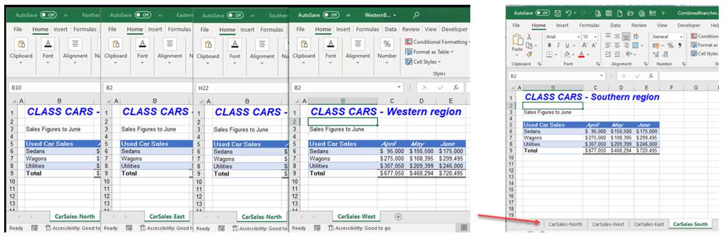Open View tab in WesternBranch window

(431, 29)
